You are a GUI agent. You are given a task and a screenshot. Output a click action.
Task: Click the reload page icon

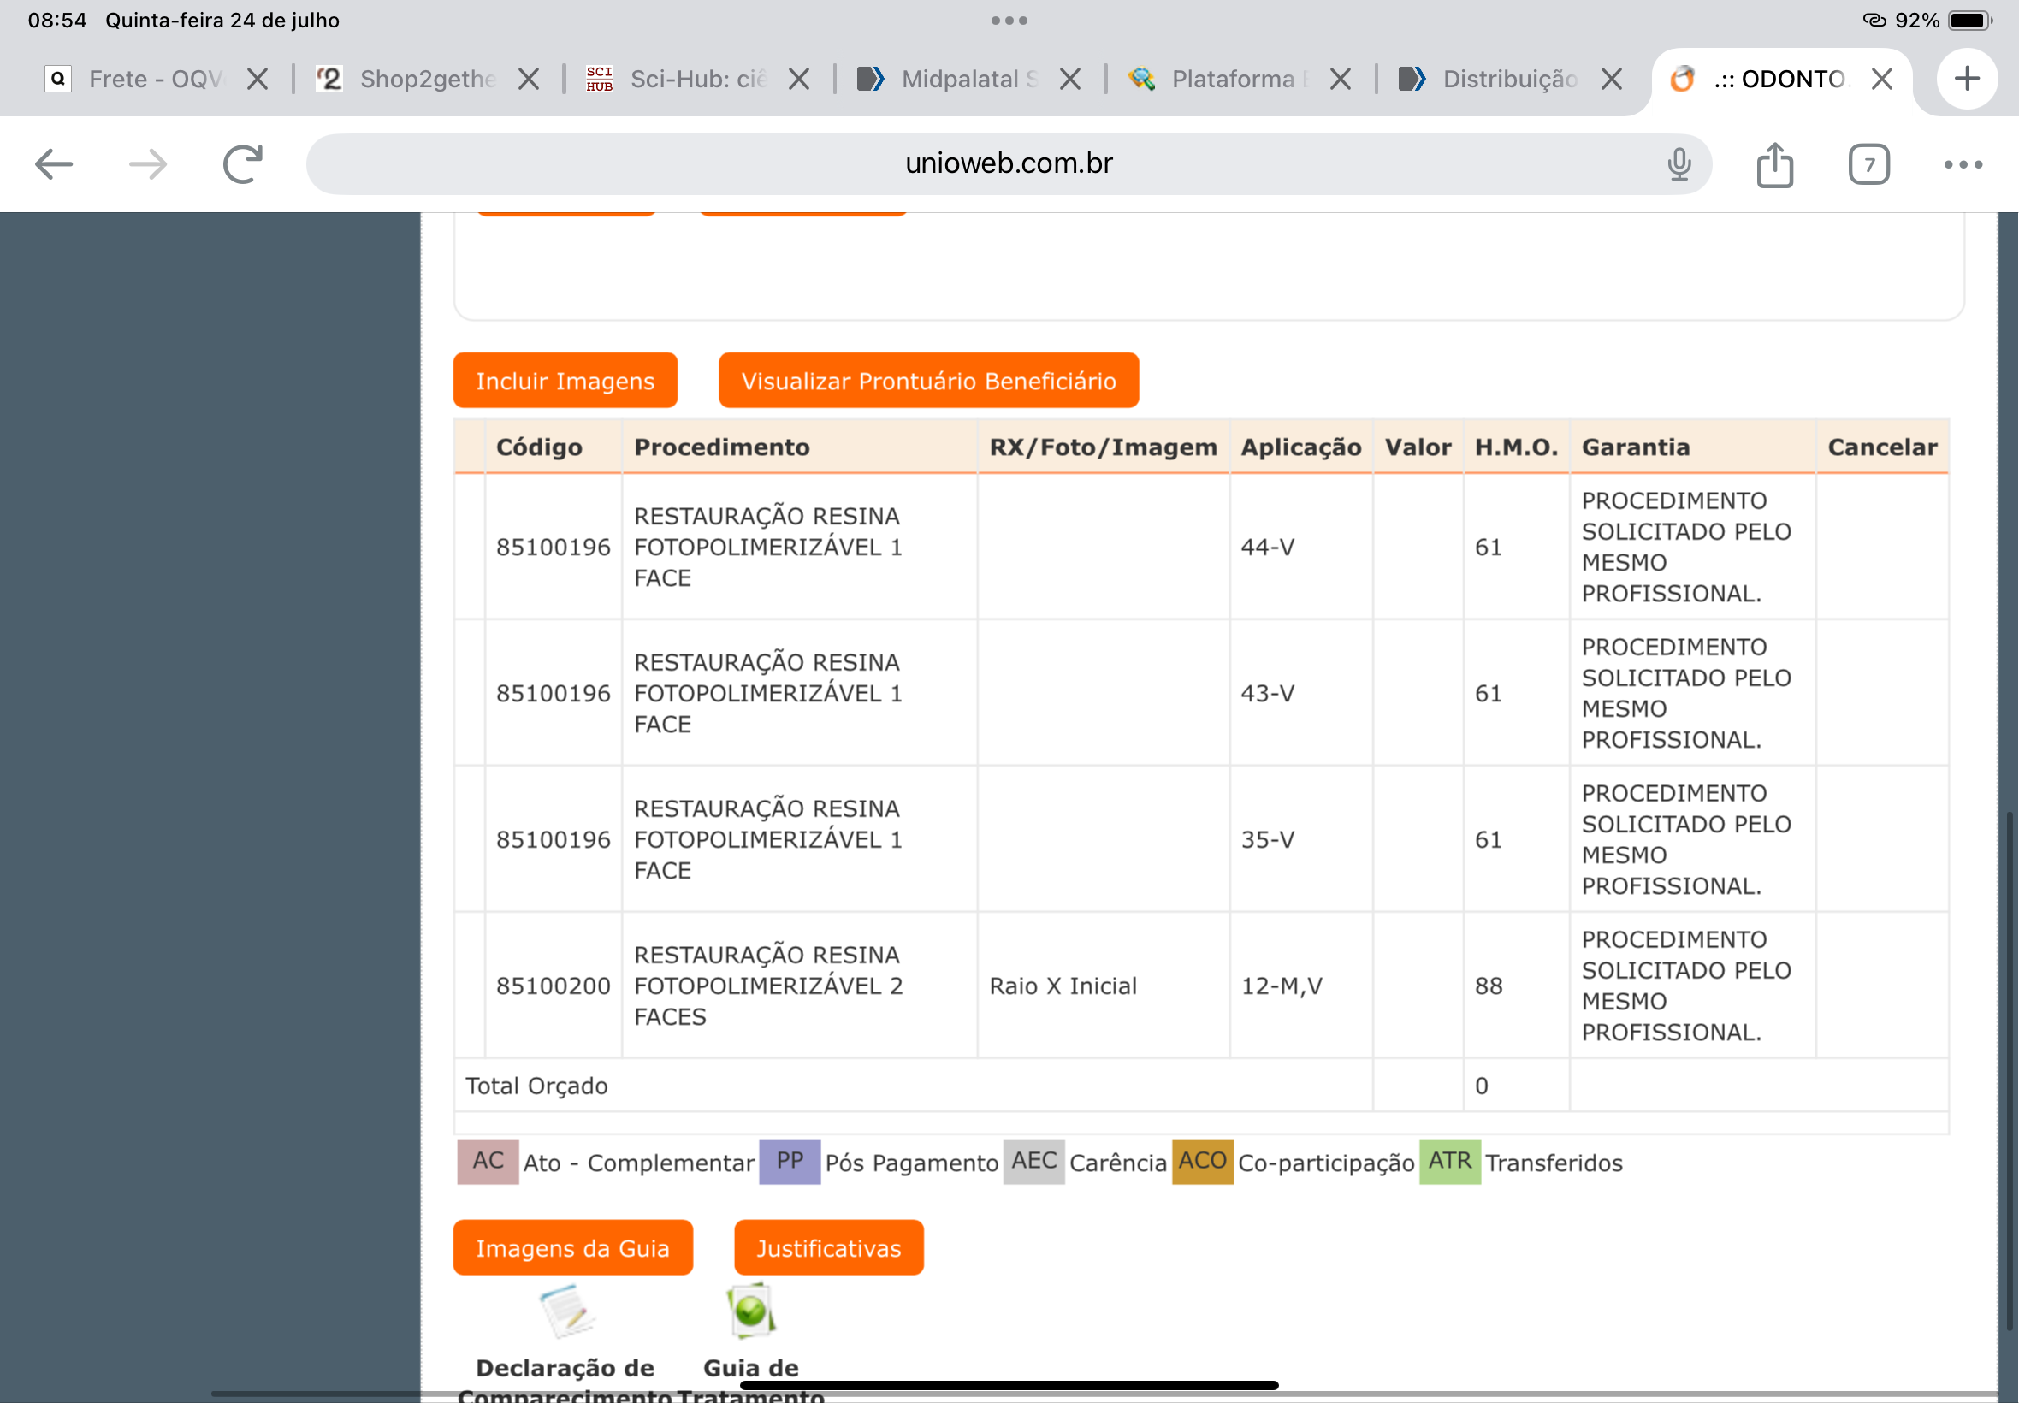[x=243, y=164]
